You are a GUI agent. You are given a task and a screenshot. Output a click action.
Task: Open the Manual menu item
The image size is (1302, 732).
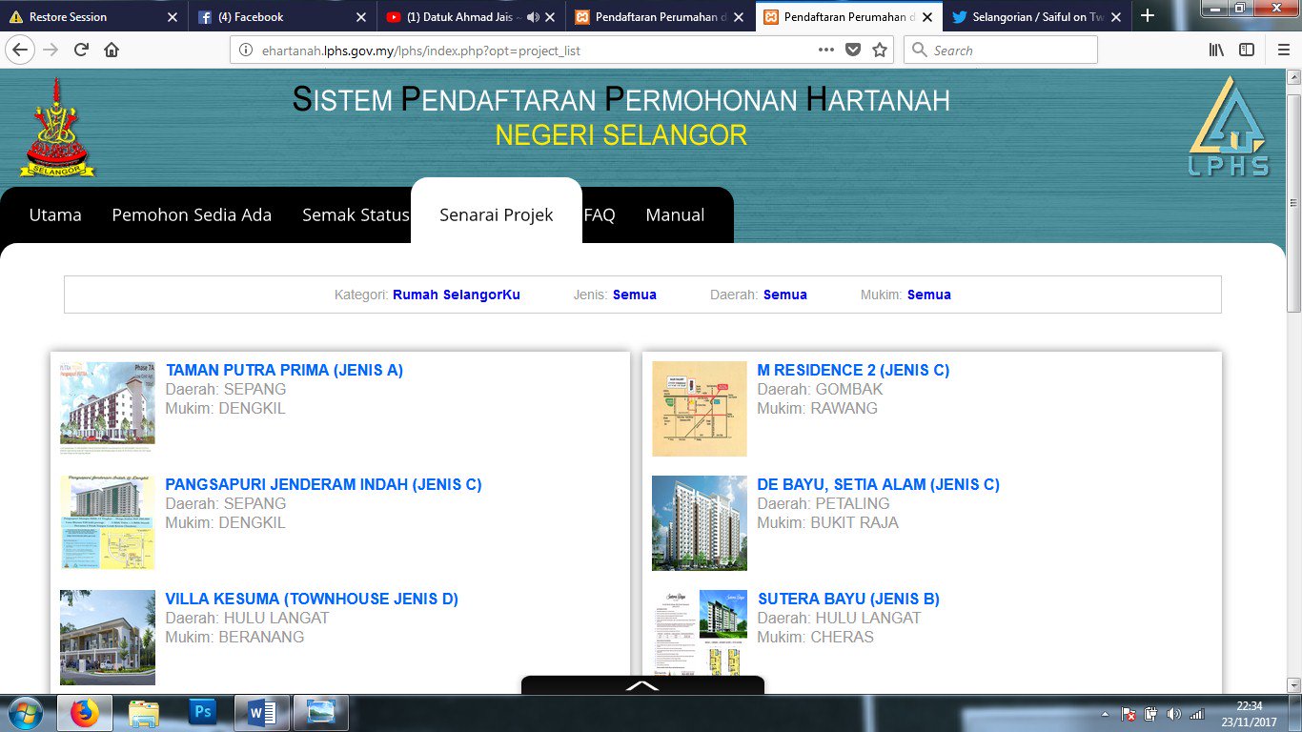[x=675, y=215]
